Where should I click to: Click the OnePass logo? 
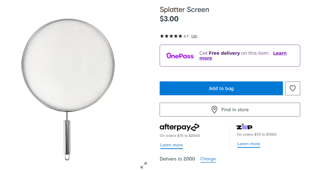180,56
